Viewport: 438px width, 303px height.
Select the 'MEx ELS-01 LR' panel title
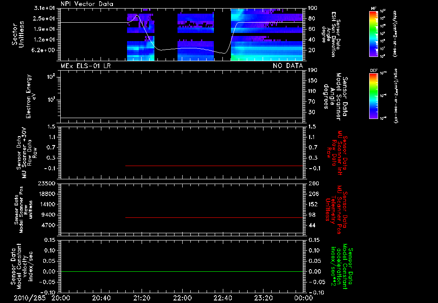pyautogui.click(x=86, y=66)
